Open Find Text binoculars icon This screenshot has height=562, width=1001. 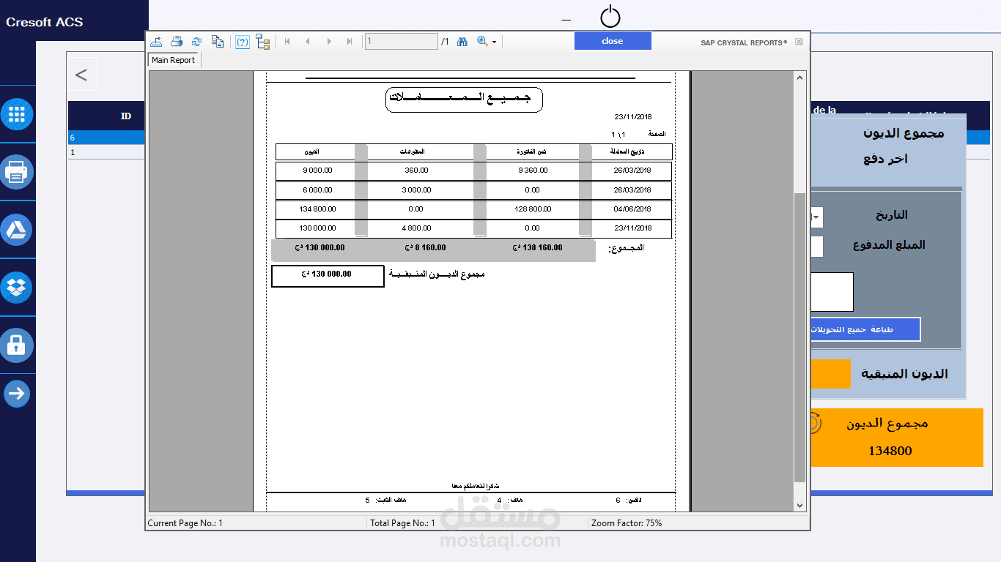click(x=462, y=42)
